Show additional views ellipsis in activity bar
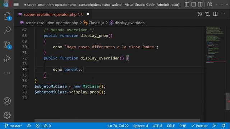This screenshot has height=129, width=230. click(x=7, y=73)
